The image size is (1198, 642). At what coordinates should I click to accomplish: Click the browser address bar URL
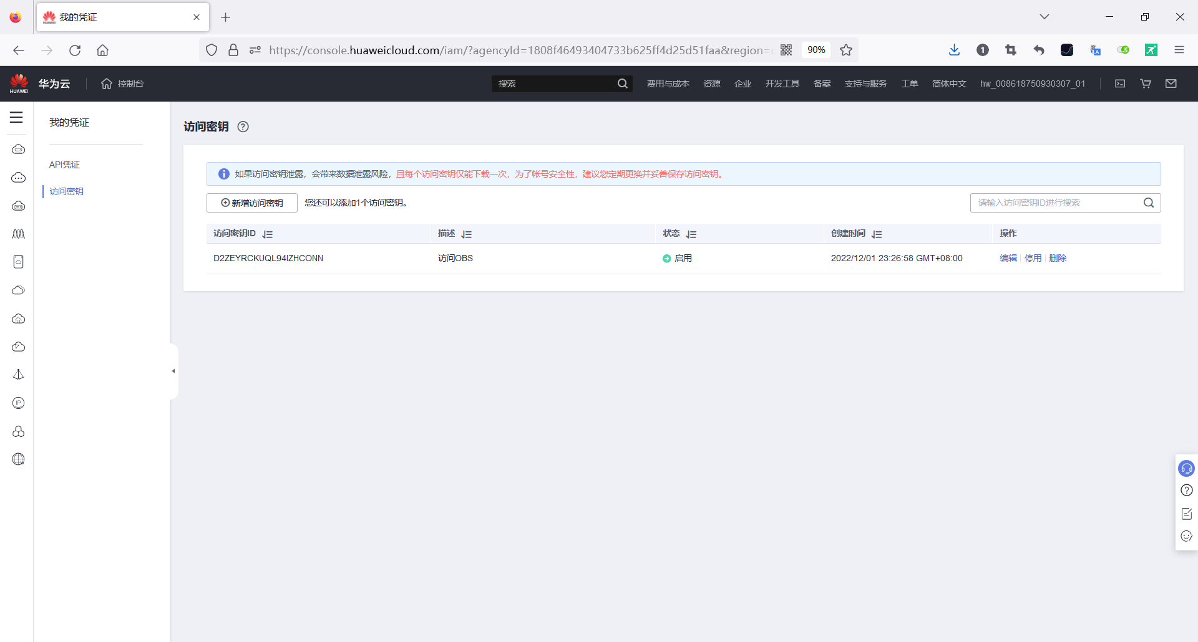pyautogui.click(x=520, y=50)
